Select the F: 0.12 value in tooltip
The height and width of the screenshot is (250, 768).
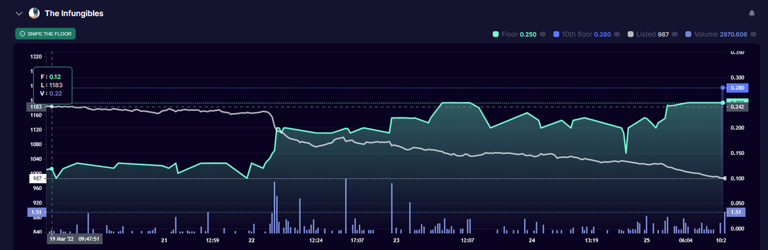pos(51,77)
